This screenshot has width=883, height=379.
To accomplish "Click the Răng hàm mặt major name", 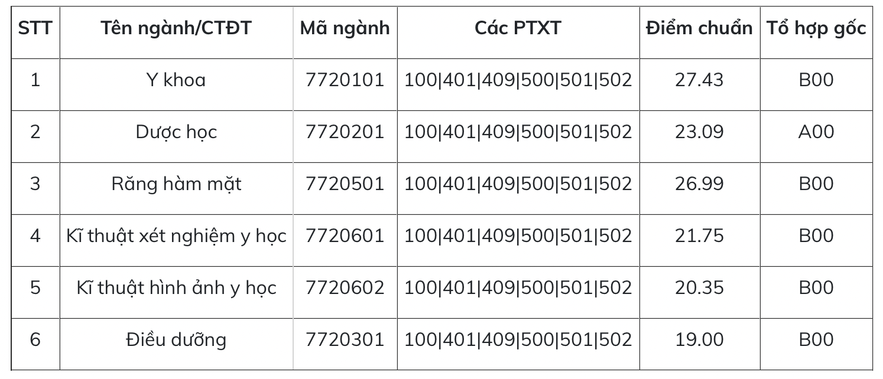I will (176, 184).
